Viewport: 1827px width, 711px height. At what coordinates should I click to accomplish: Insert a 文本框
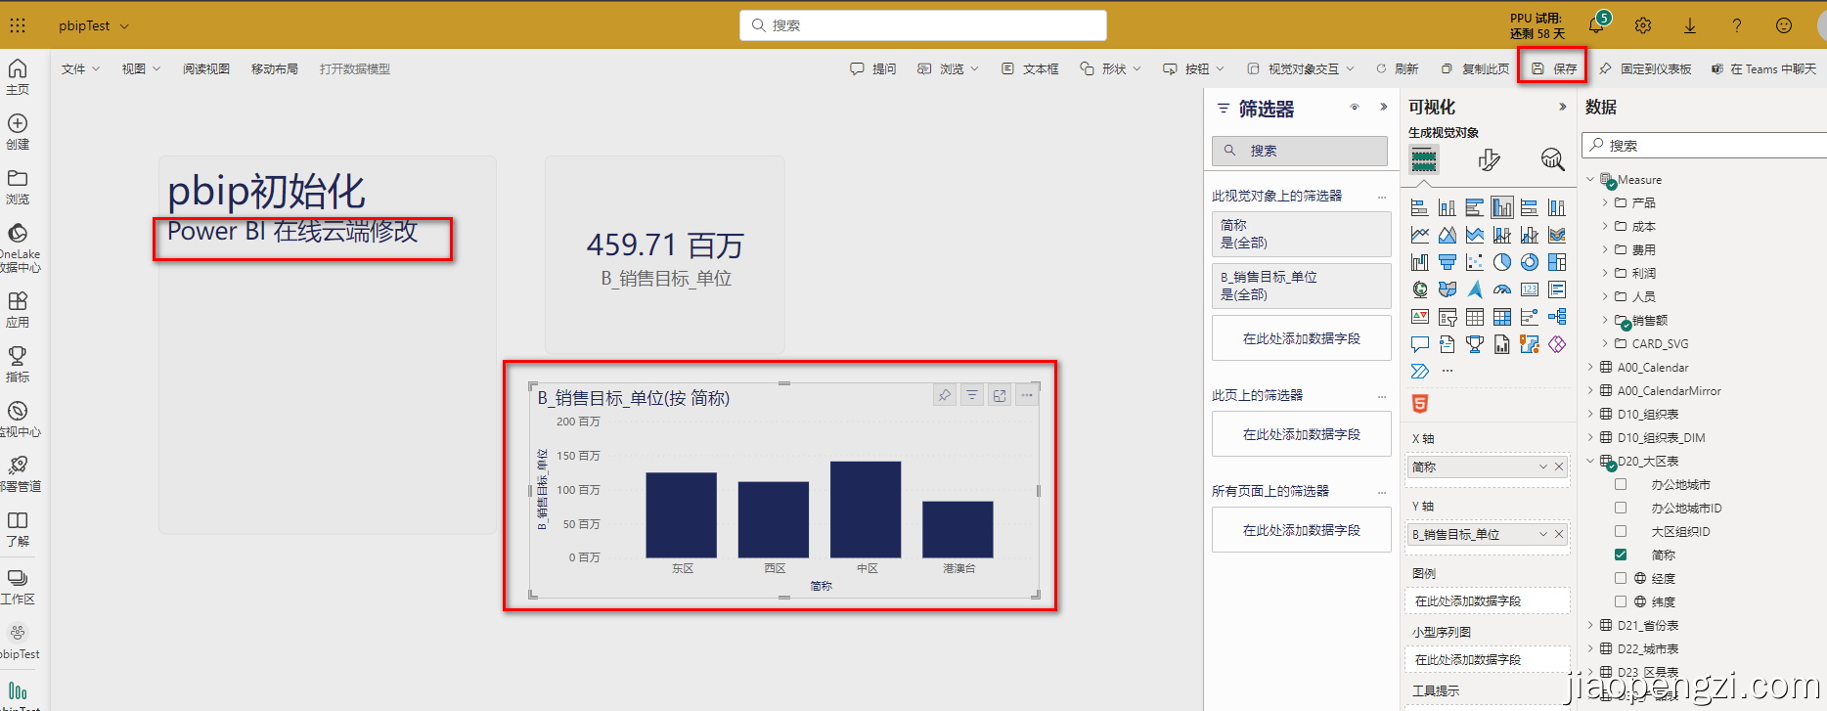(x=1030, y=68)
